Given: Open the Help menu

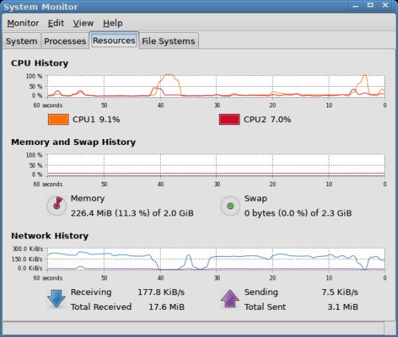Looking at the screenshot, I should click(x=113, y=23).
